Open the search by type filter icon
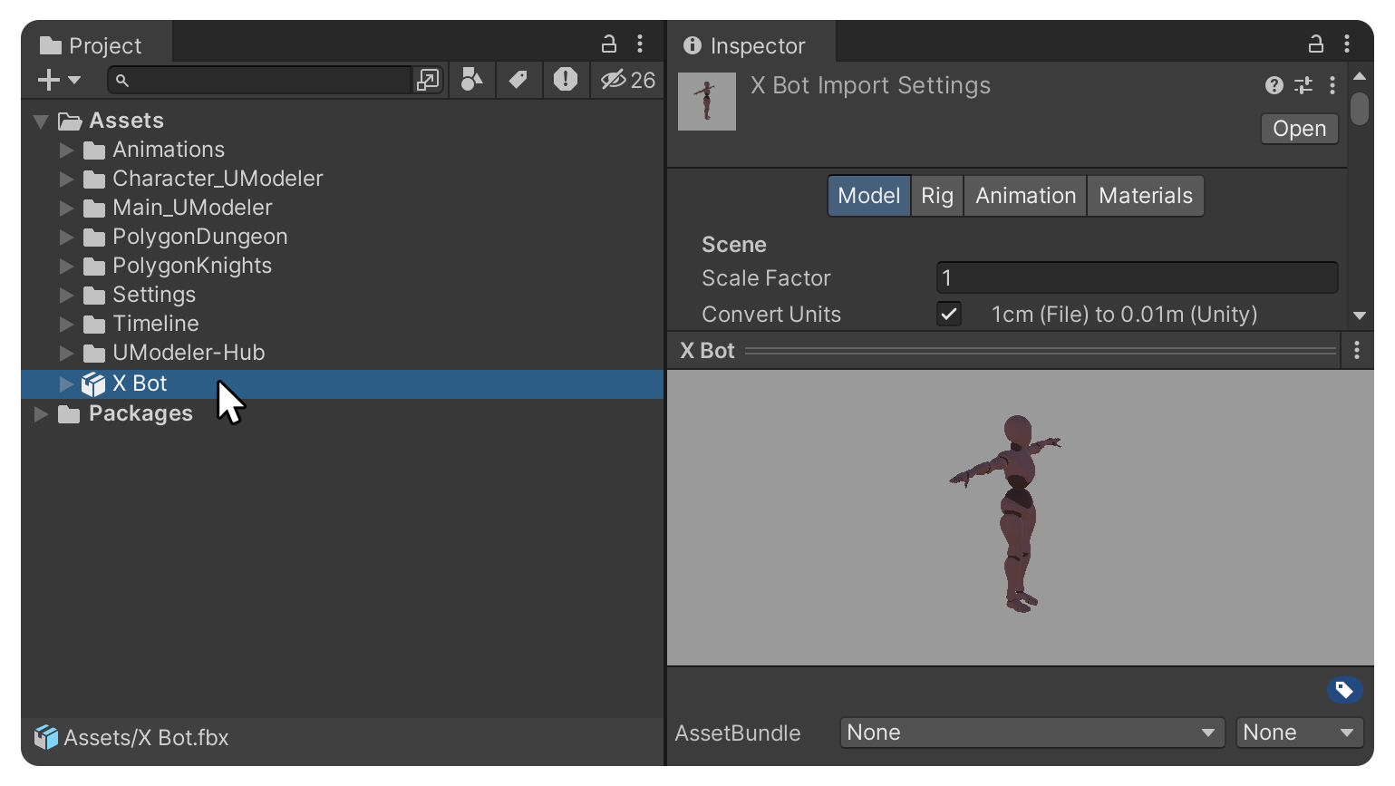 pyautogui.click(x=471, y=80)
